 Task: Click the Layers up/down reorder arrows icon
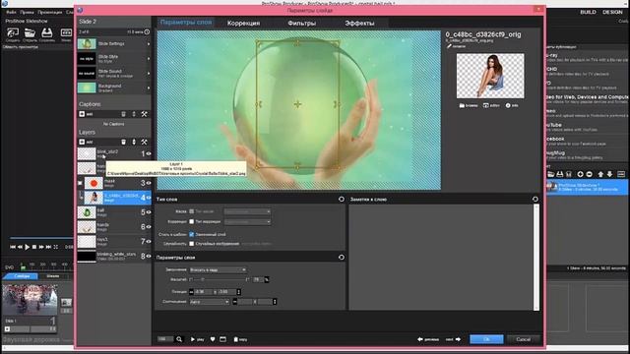(x=134, y=142)
